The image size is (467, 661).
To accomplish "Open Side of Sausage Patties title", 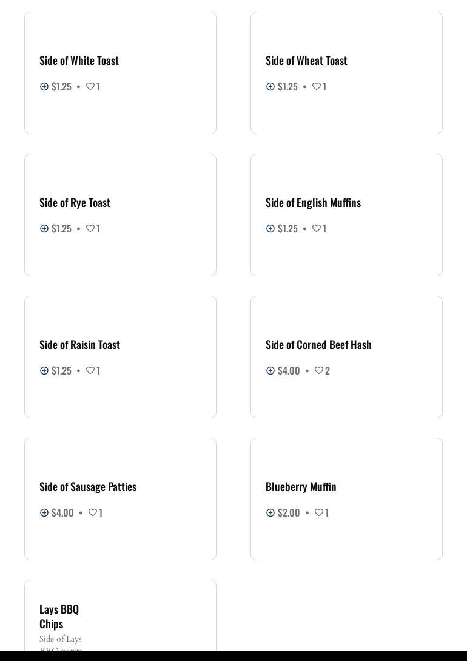I will (x=88, y=487).
